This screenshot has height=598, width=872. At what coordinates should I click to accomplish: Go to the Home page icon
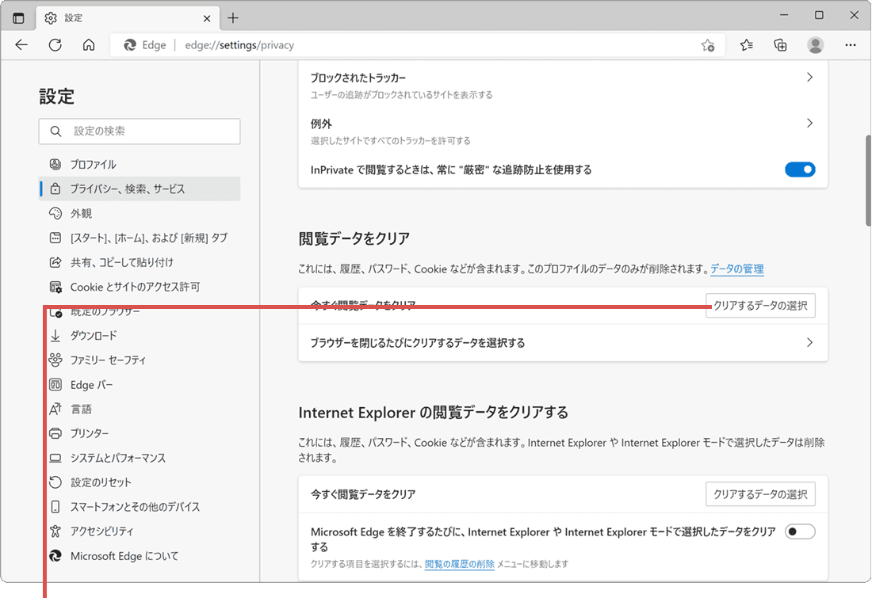pos(89,45)
